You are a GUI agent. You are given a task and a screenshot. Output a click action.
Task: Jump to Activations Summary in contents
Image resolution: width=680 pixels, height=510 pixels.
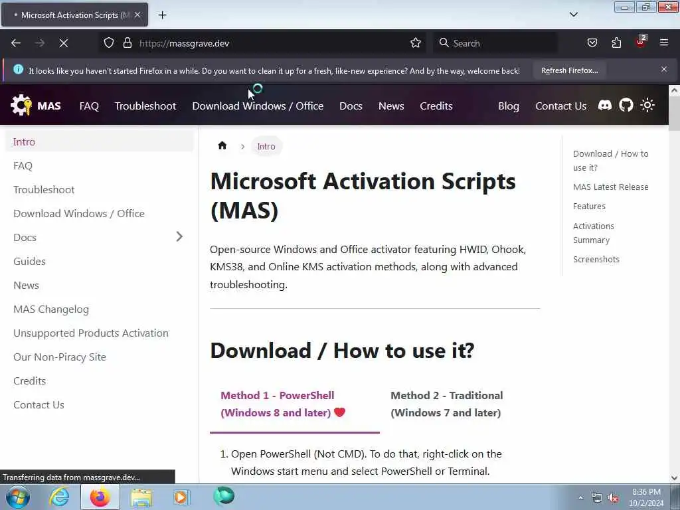(593, 233)
